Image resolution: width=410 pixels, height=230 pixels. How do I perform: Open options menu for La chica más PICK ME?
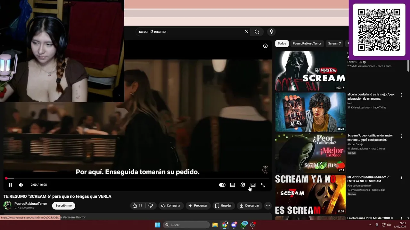click(x=402, y=218)
